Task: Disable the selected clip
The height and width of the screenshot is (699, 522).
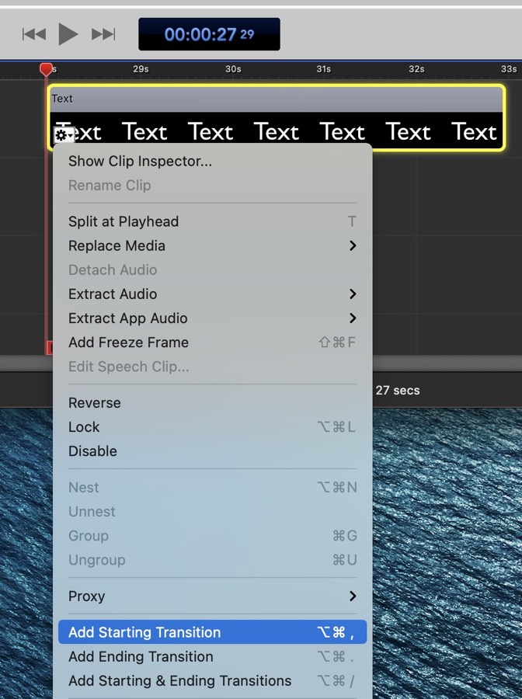Action: pyautogui.click(x=92, y=451)
